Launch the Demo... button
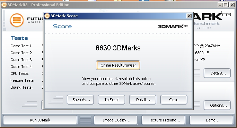 tap(211, 120)
